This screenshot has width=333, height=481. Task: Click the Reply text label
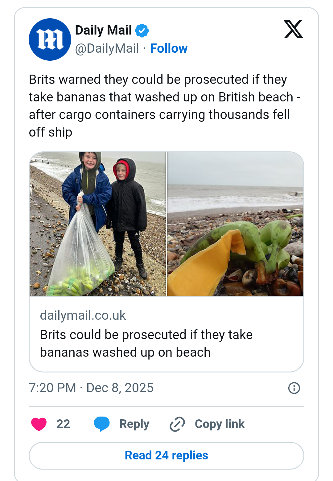tap(134, 424)
